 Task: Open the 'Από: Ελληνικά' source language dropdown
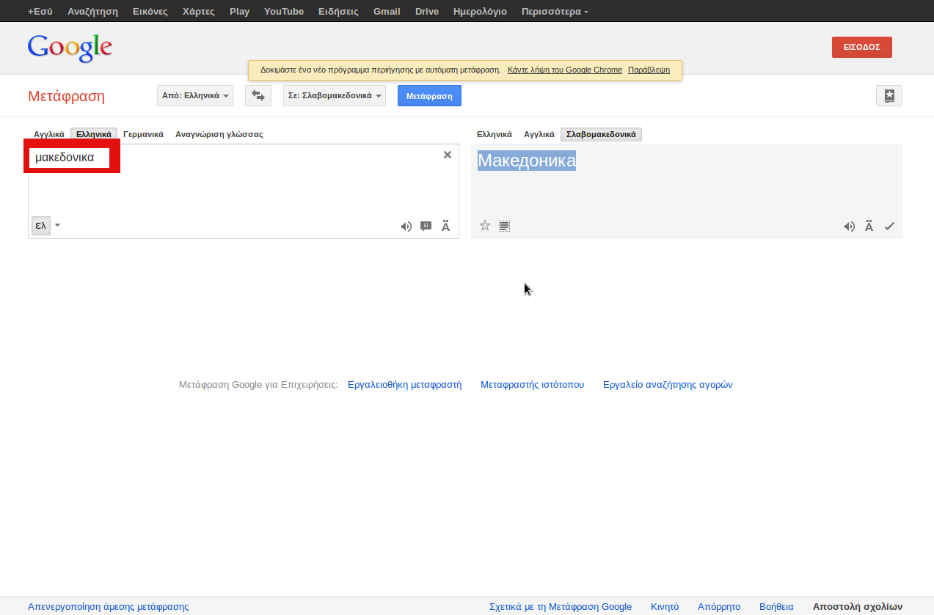[x=195, y=95]
